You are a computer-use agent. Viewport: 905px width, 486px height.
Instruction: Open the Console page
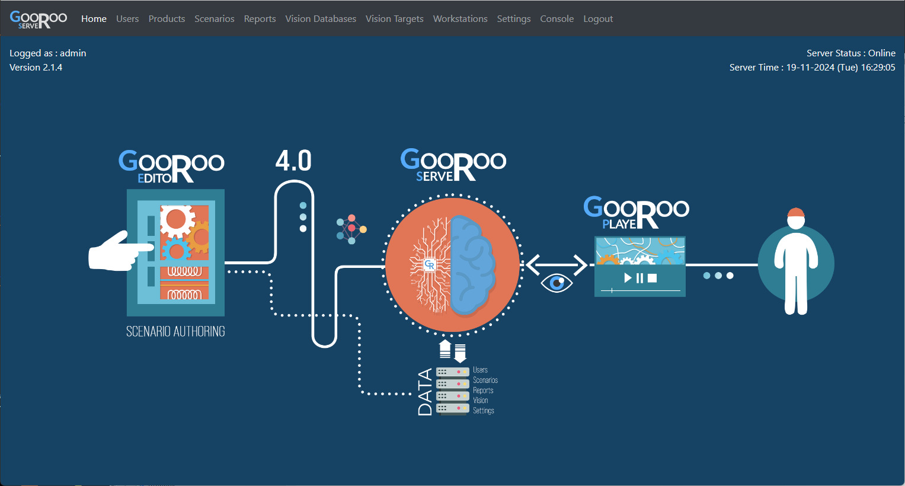(557, 19)
